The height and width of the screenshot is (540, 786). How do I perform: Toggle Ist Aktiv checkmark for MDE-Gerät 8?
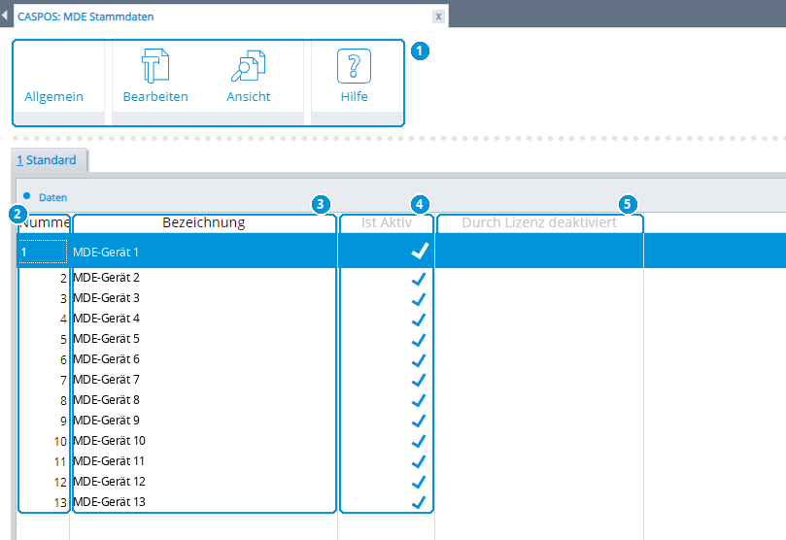click(x=419, y=401)
